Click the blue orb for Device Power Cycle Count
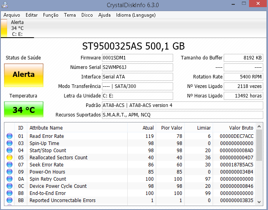The width and height of the screenshot is (268, 210). point(9,186)
